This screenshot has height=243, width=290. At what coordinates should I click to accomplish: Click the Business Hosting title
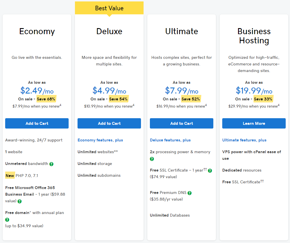pos(254,36)
